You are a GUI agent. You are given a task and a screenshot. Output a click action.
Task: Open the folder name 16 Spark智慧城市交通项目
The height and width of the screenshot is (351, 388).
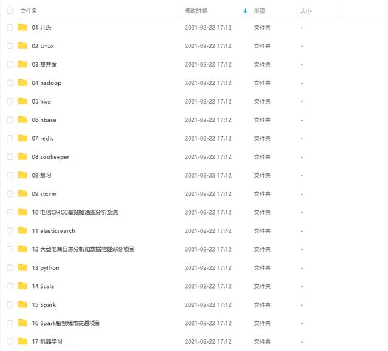[x=66, y=323]
